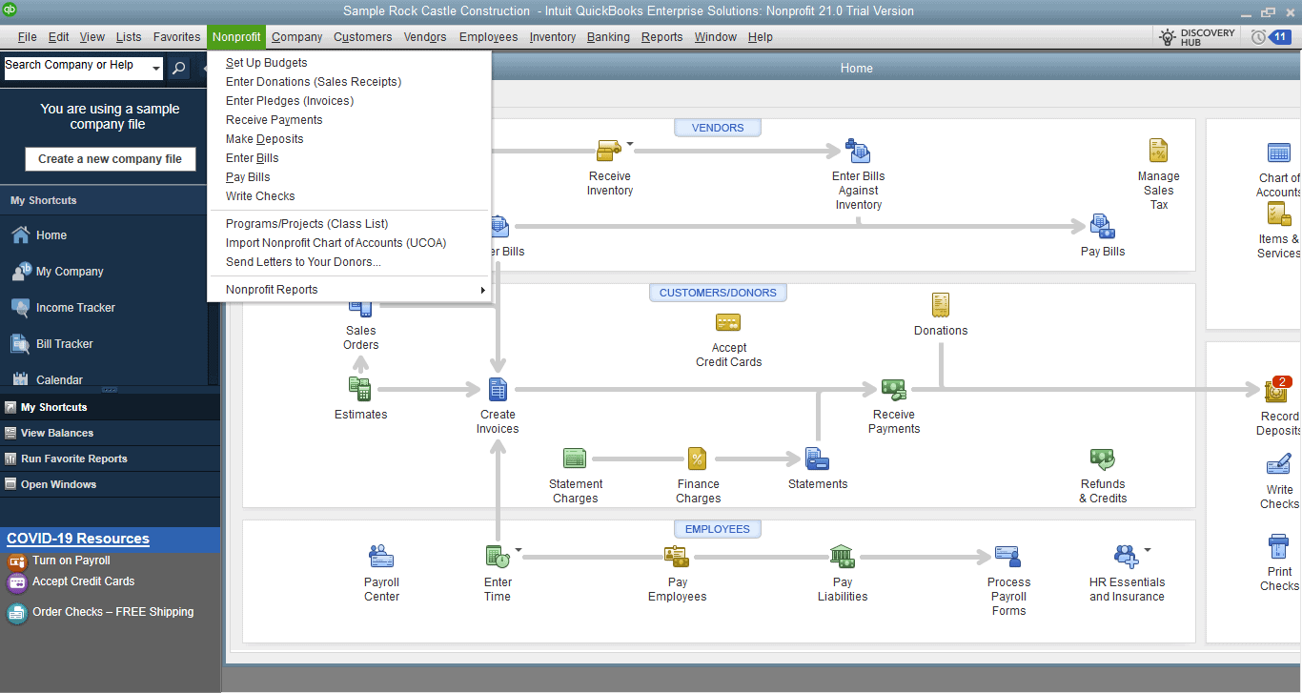Switch to Open Windows pane
This screenshot has width=1302, height=693.
pyautogui.click(x=110, y=484)
